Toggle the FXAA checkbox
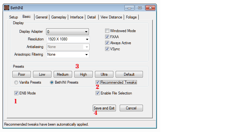 pyautogui.click(x=107, y=37)
